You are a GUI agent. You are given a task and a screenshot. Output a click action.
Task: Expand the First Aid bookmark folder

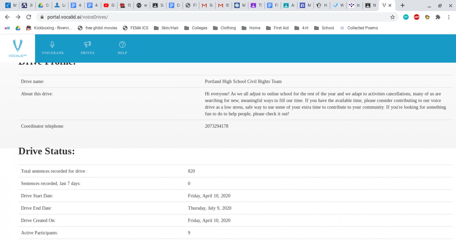pyautogui.click(x=277, y=28)
